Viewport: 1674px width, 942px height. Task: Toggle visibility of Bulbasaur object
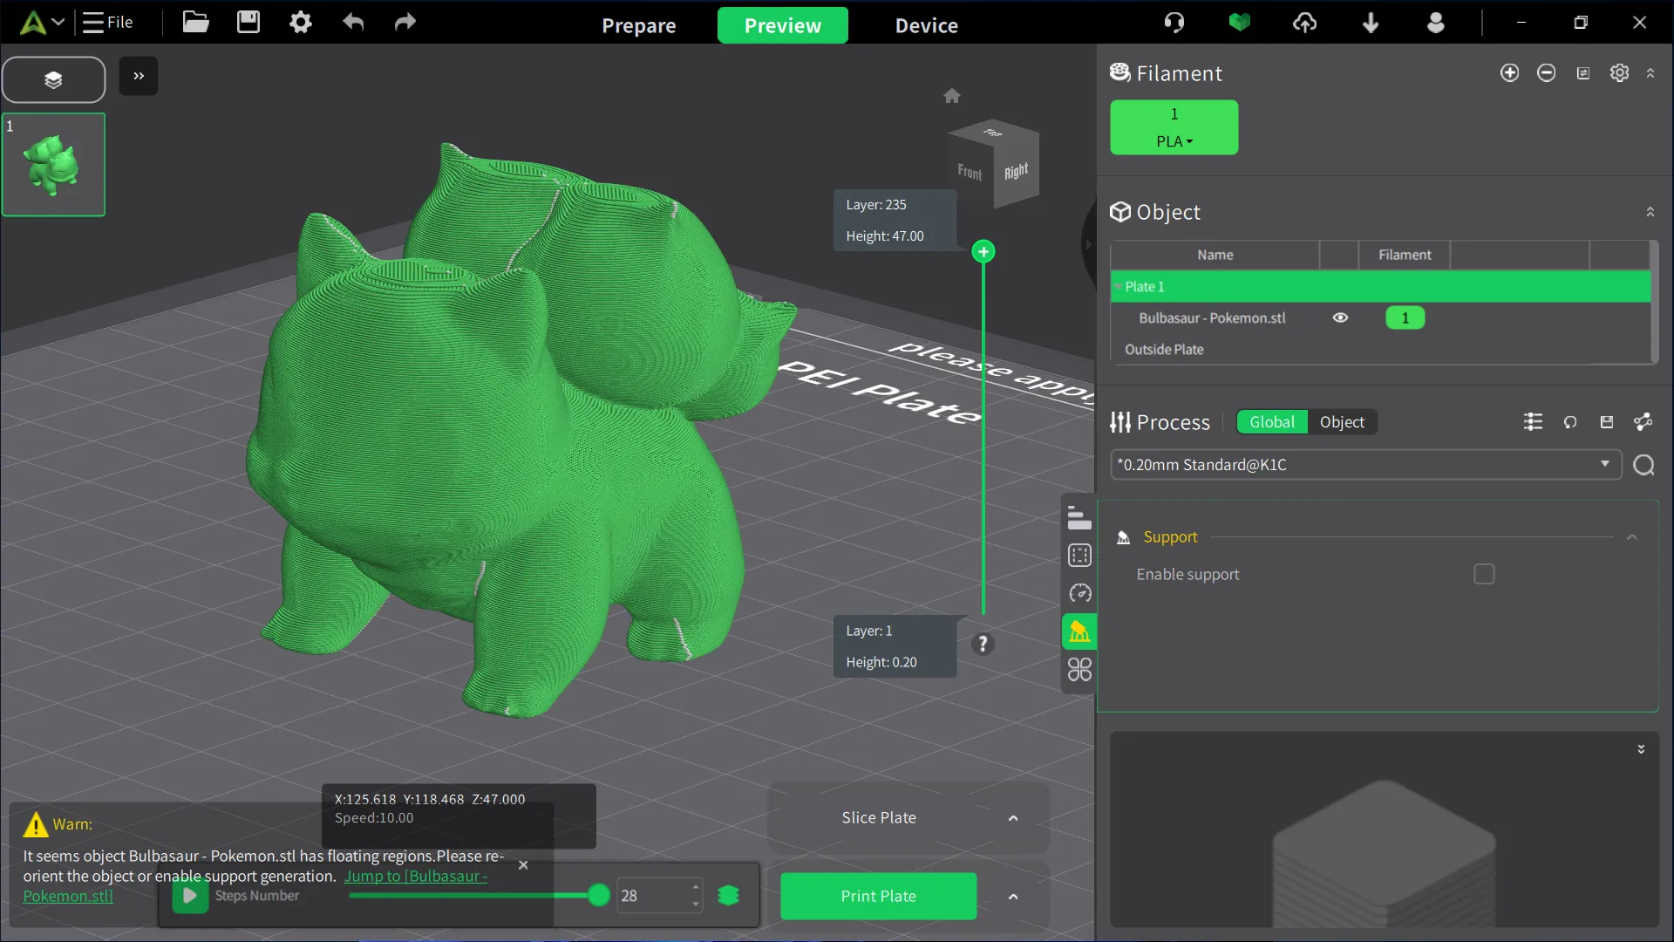point(1340,318)
